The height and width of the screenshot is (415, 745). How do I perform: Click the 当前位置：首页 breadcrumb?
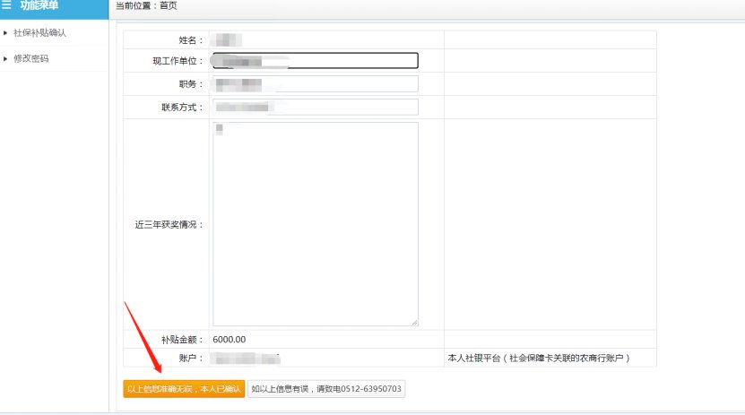pos(146,6)
